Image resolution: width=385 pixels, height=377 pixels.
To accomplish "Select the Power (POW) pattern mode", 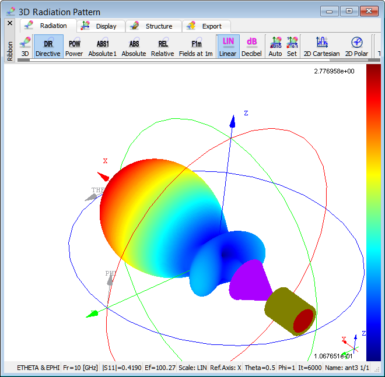I will (x=74, y=47).
